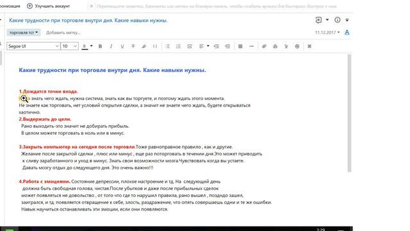Click the share note icon
410x231 pixels.
point(318,20)
